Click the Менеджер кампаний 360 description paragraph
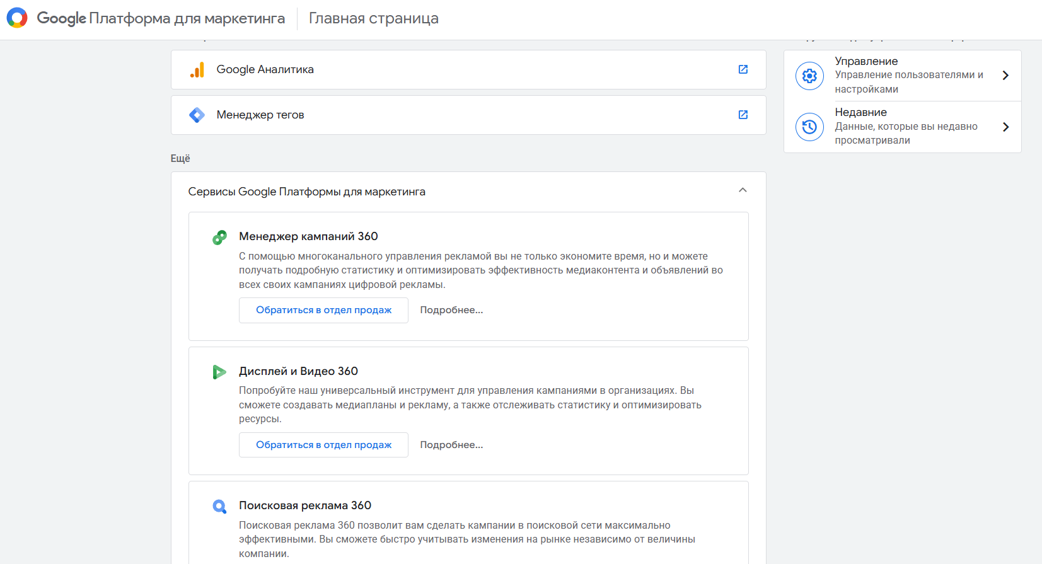The height and width of the screenshot is (564, 1042). click(481, 270)
